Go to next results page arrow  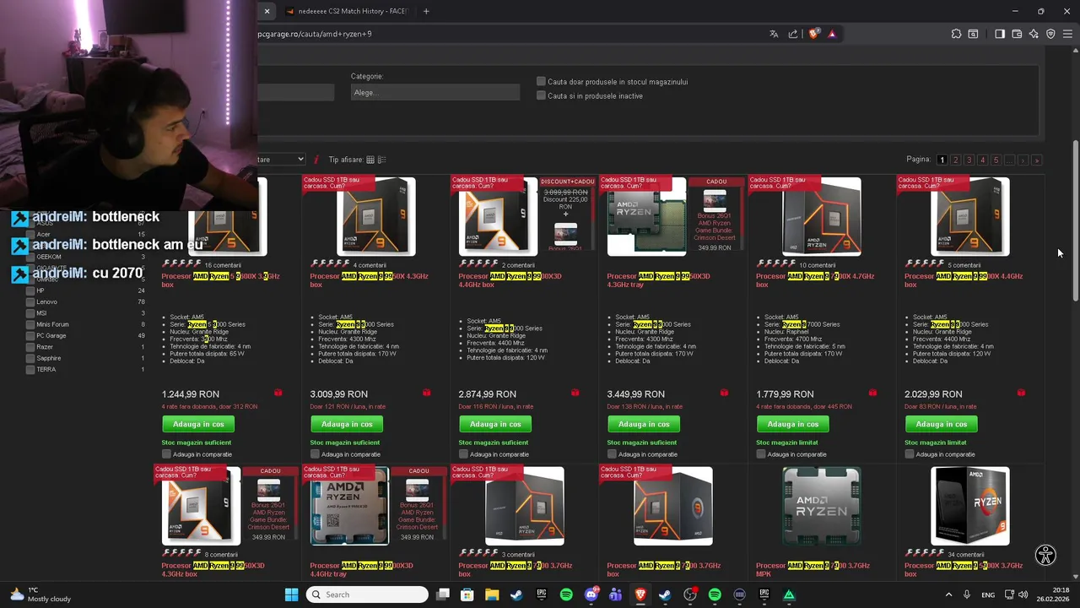[x=1023, y=160]
